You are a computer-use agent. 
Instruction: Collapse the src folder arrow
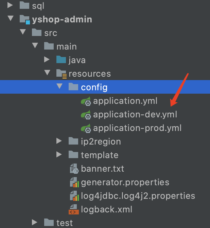click(23, 32)
